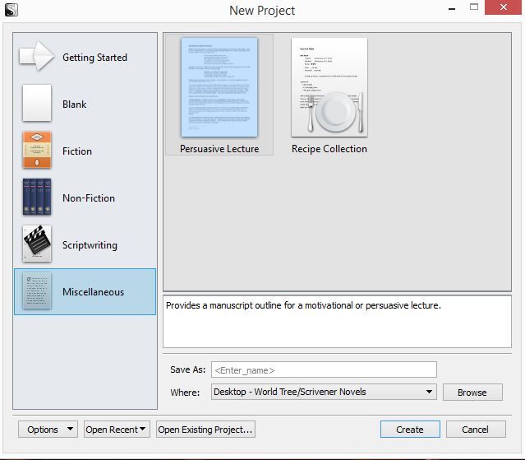
Task: Click the Persuasive Lecture caption text
Action: point(219,149)
